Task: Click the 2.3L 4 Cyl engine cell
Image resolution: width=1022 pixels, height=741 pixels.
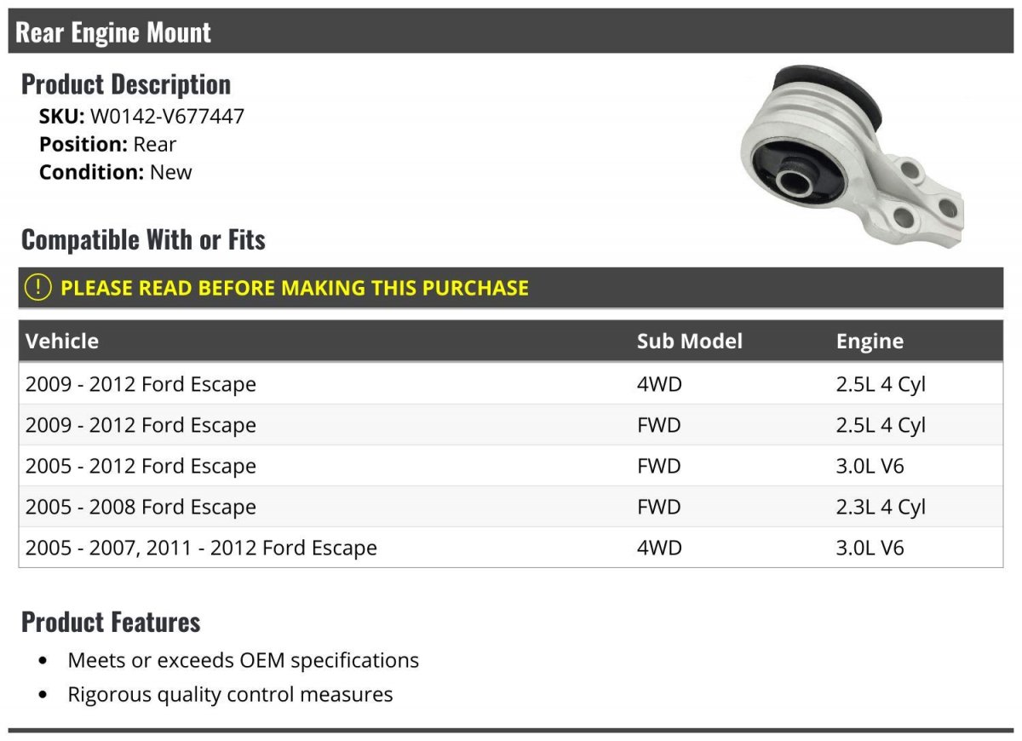Action: [881, 507]
